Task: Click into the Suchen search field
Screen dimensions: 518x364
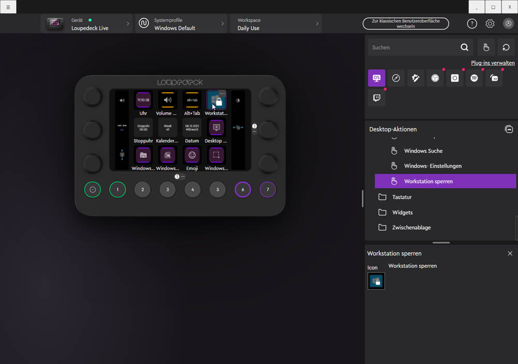Action: [413, 48]
